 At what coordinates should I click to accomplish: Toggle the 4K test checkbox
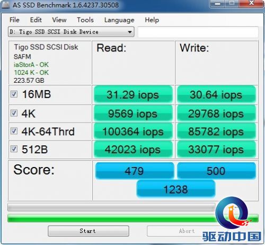tap(14, 113)
